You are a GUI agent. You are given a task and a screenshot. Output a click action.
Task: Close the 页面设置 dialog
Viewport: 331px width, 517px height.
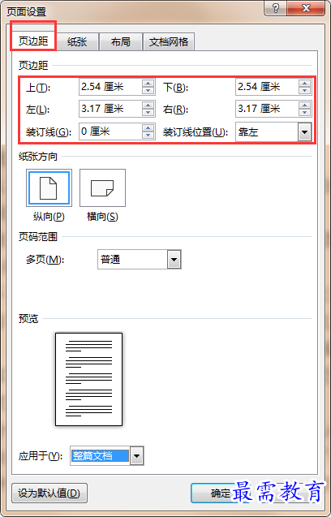[306, 9]
